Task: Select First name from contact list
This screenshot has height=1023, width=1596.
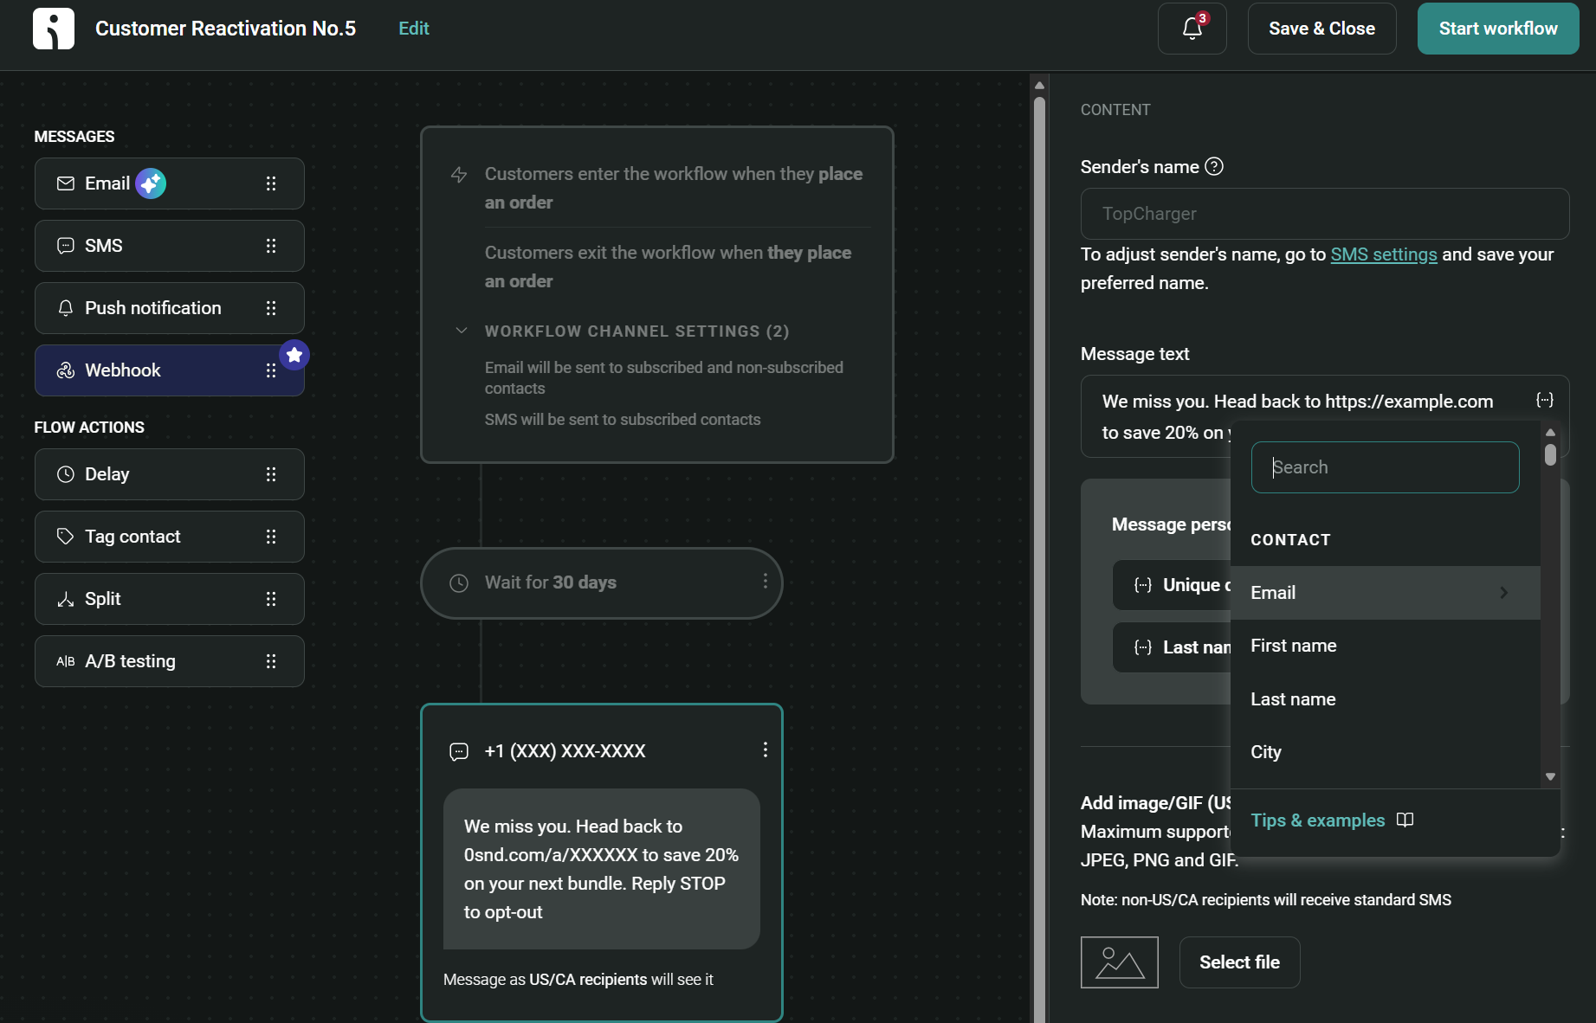Action: pos(1385,646)
